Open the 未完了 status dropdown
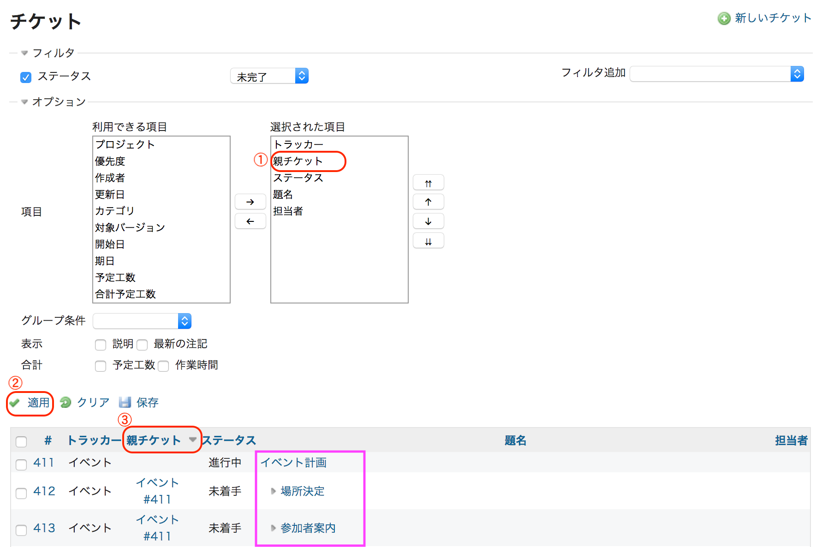Viewport: 822px width, 547px height. [x=269, y=76]
